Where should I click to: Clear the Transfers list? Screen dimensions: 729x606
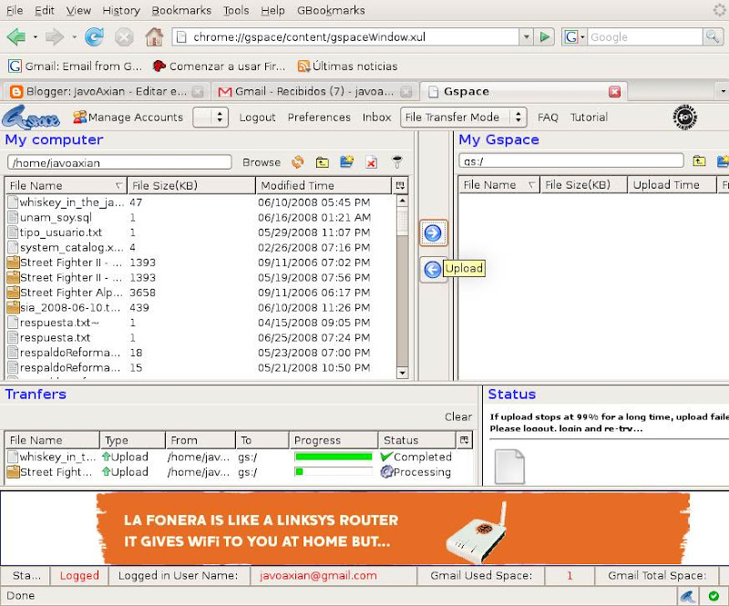pyautogui.click(x=458, y=416)
